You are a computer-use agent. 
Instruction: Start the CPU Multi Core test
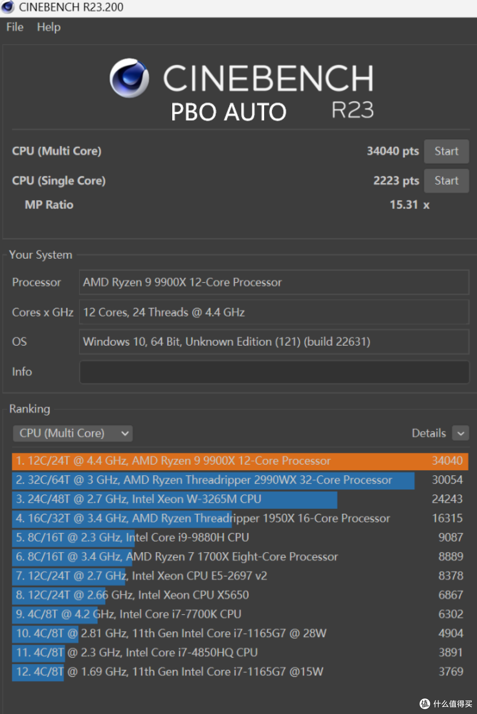click(446, 151)
